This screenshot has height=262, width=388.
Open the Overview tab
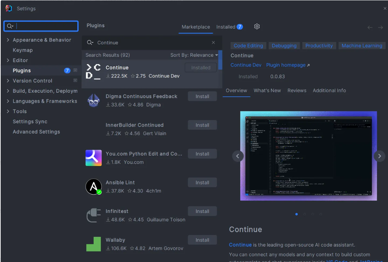point(236,91)
